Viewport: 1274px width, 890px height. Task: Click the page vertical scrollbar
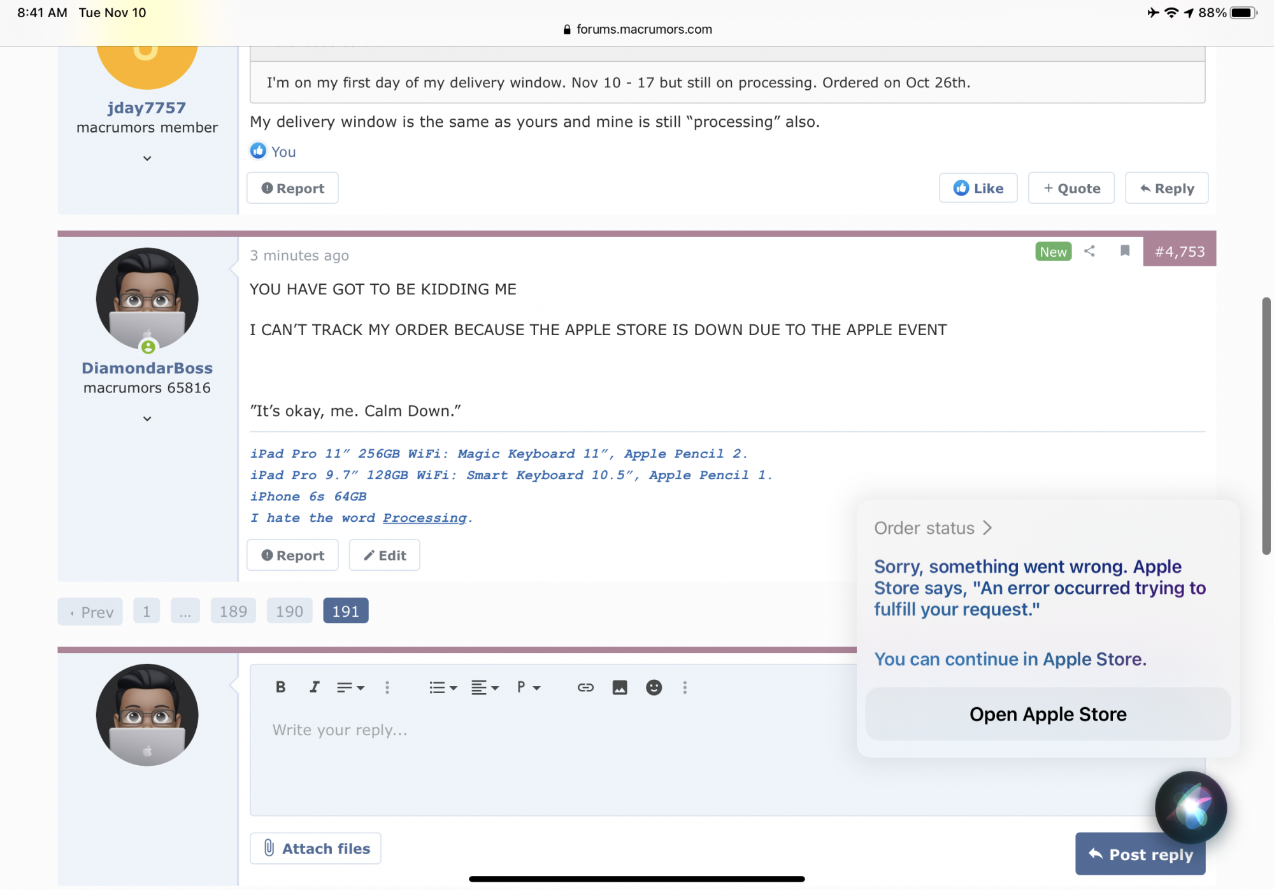1266,426
